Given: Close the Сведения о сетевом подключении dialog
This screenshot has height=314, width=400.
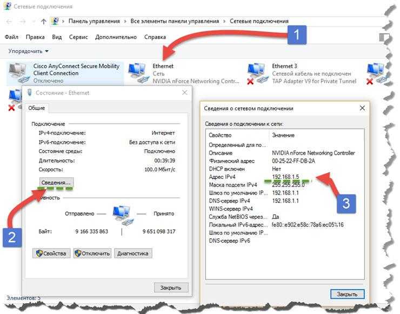Looking at the screenshot, I should point(362,108).
